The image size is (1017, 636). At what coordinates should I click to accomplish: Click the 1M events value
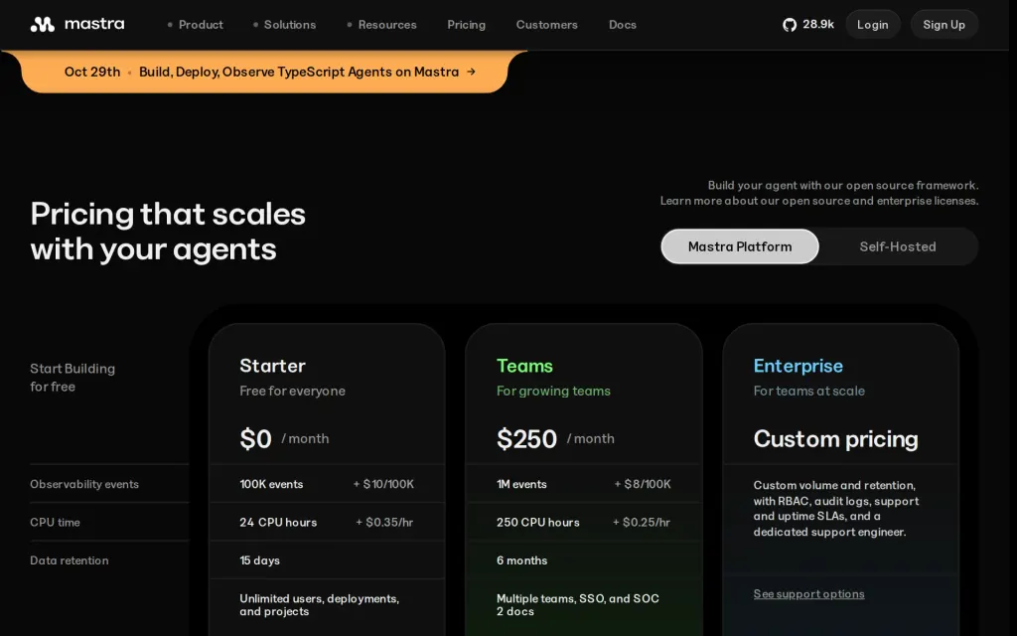521,484
